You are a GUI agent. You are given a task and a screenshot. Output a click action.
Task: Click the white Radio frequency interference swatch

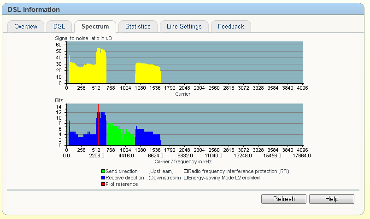coord(186,171)
